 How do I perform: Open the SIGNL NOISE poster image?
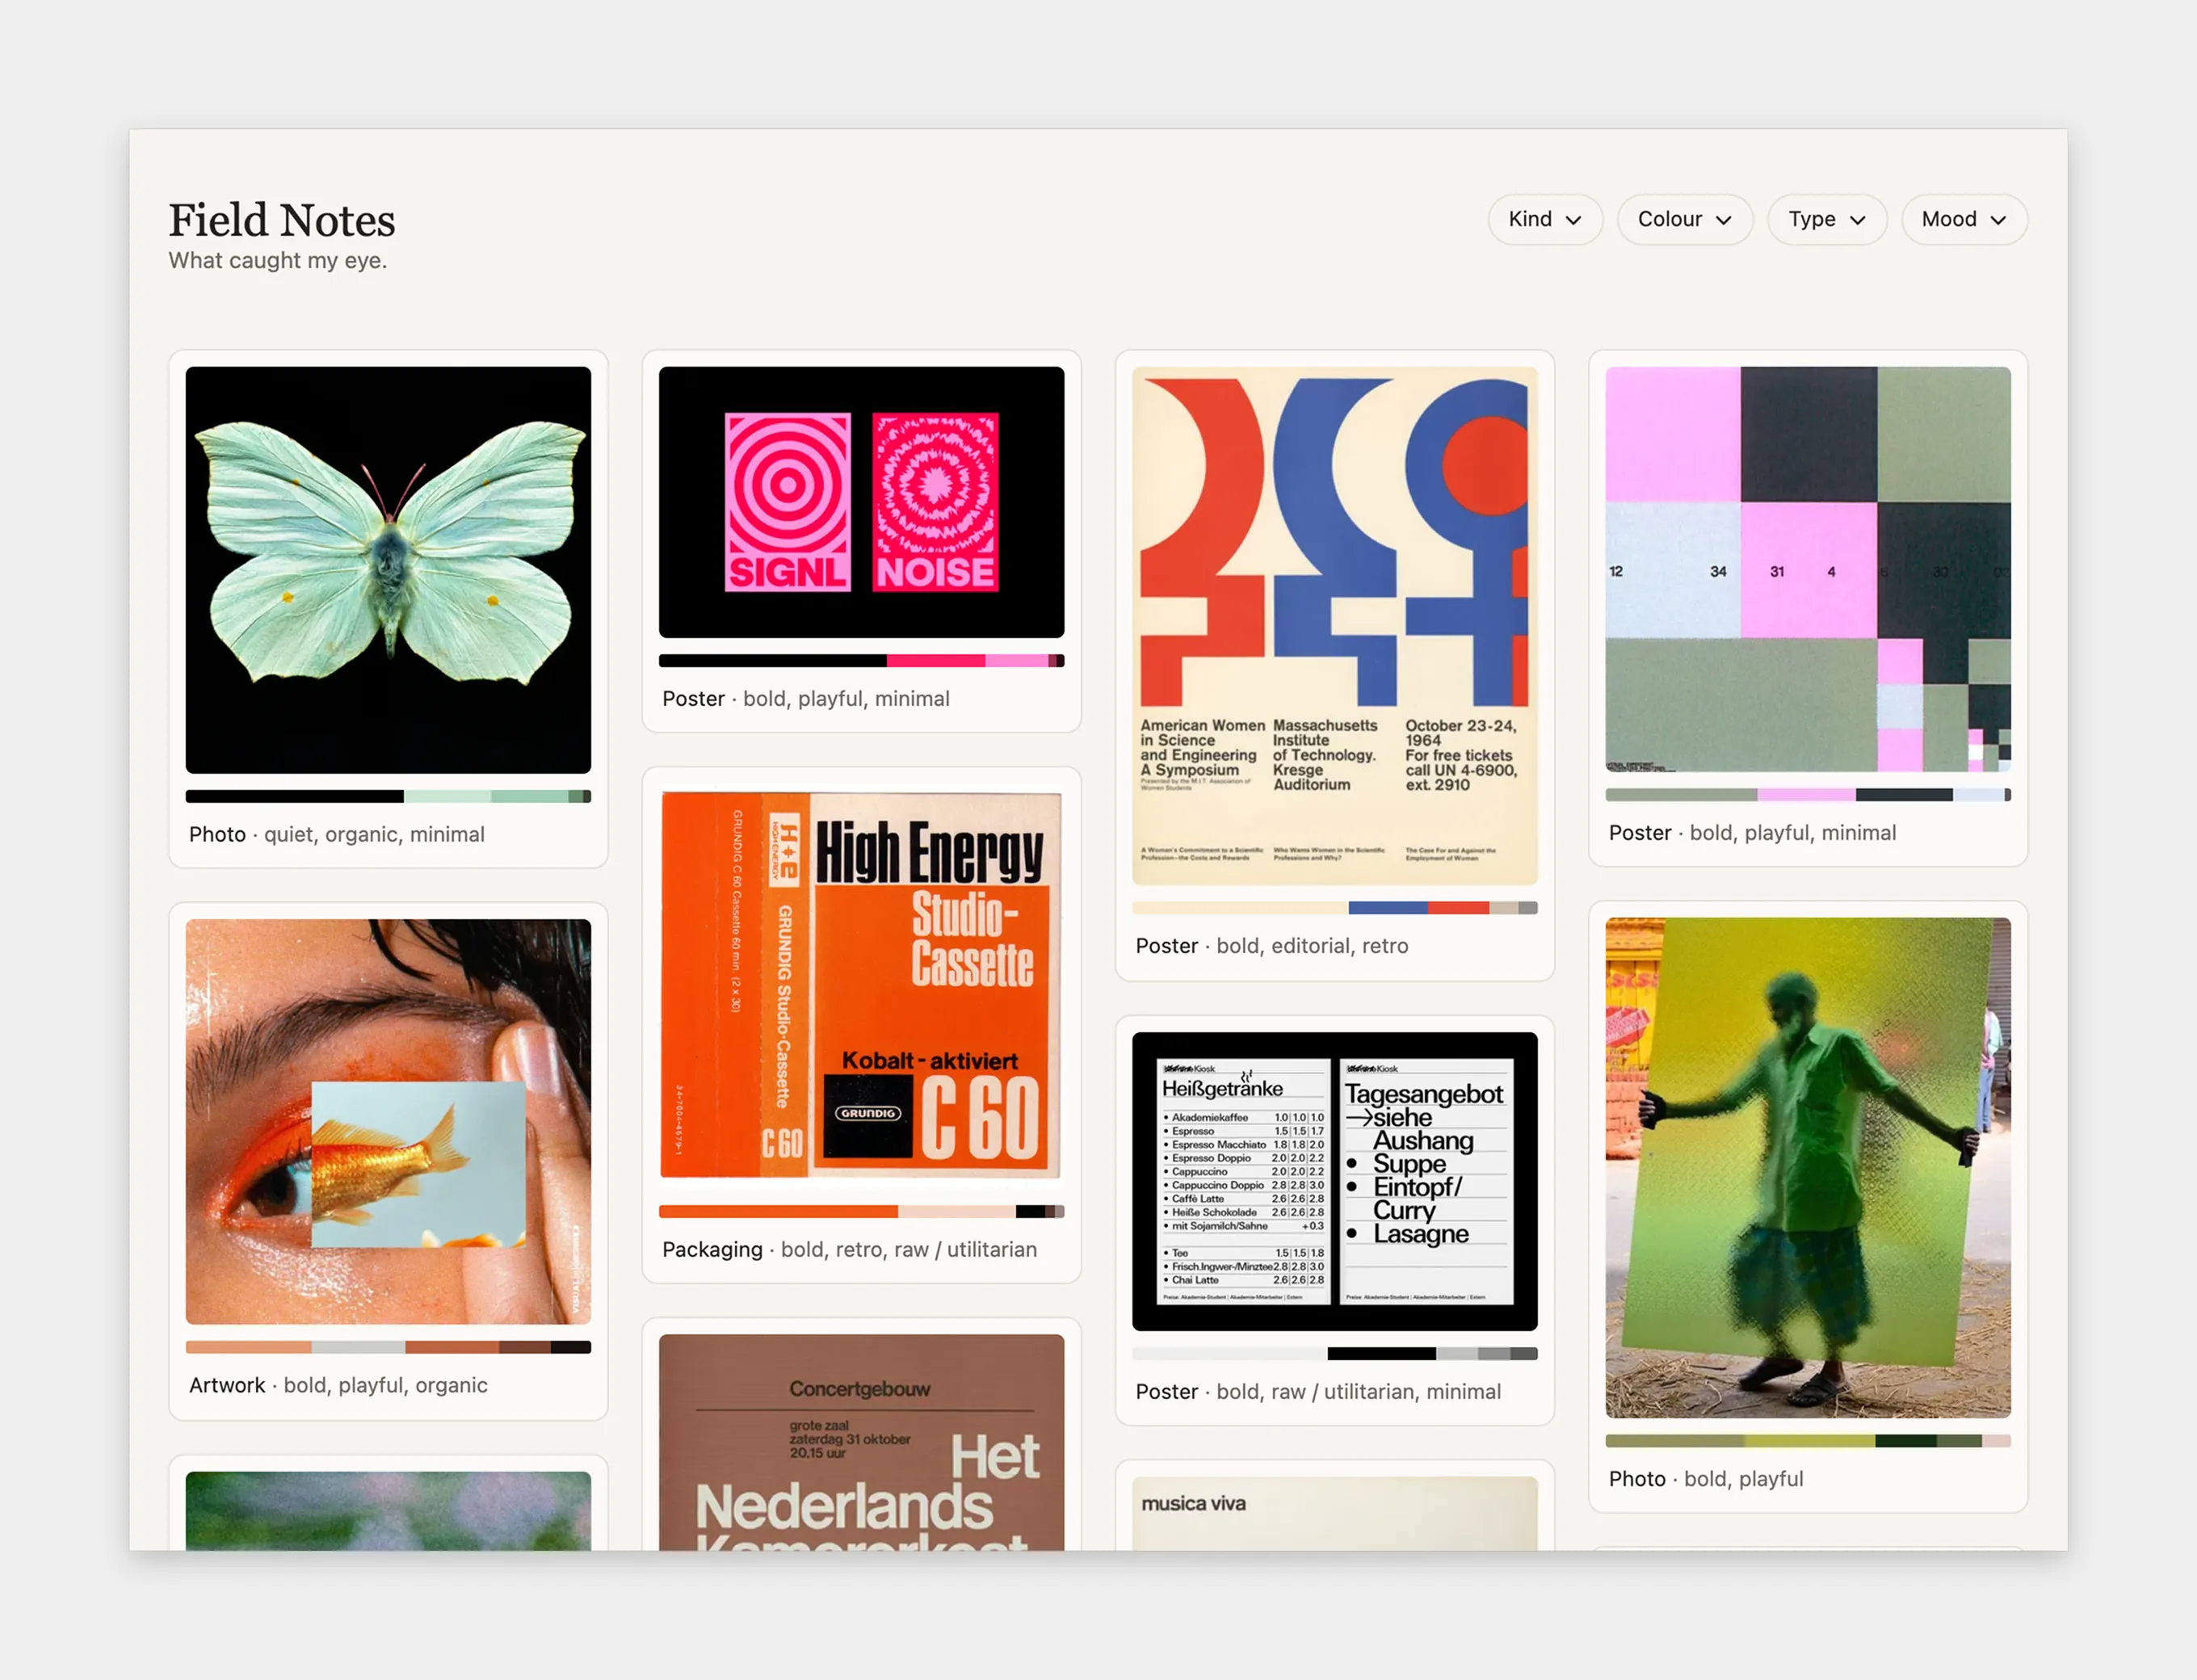pos(861,502)
